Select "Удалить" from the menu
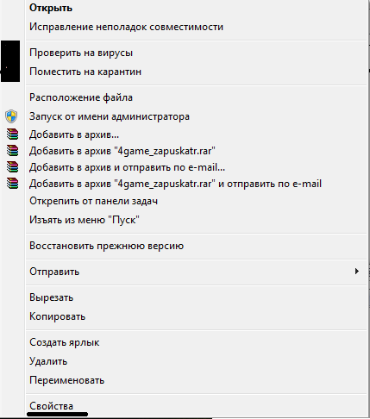The width and height of the screenshot is (370, 419). click(48, 361)
